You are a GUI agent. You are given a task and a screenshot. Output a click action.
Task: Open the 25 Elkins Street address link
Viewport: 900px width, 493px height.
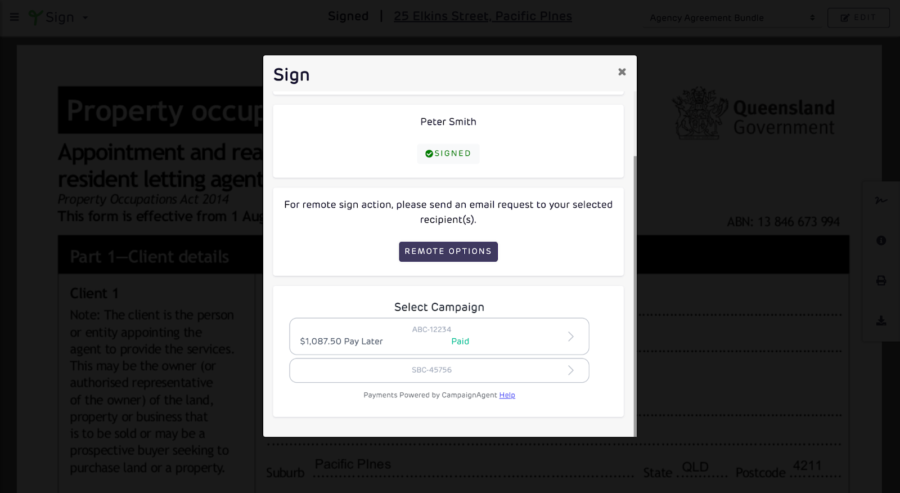[483, 16]
